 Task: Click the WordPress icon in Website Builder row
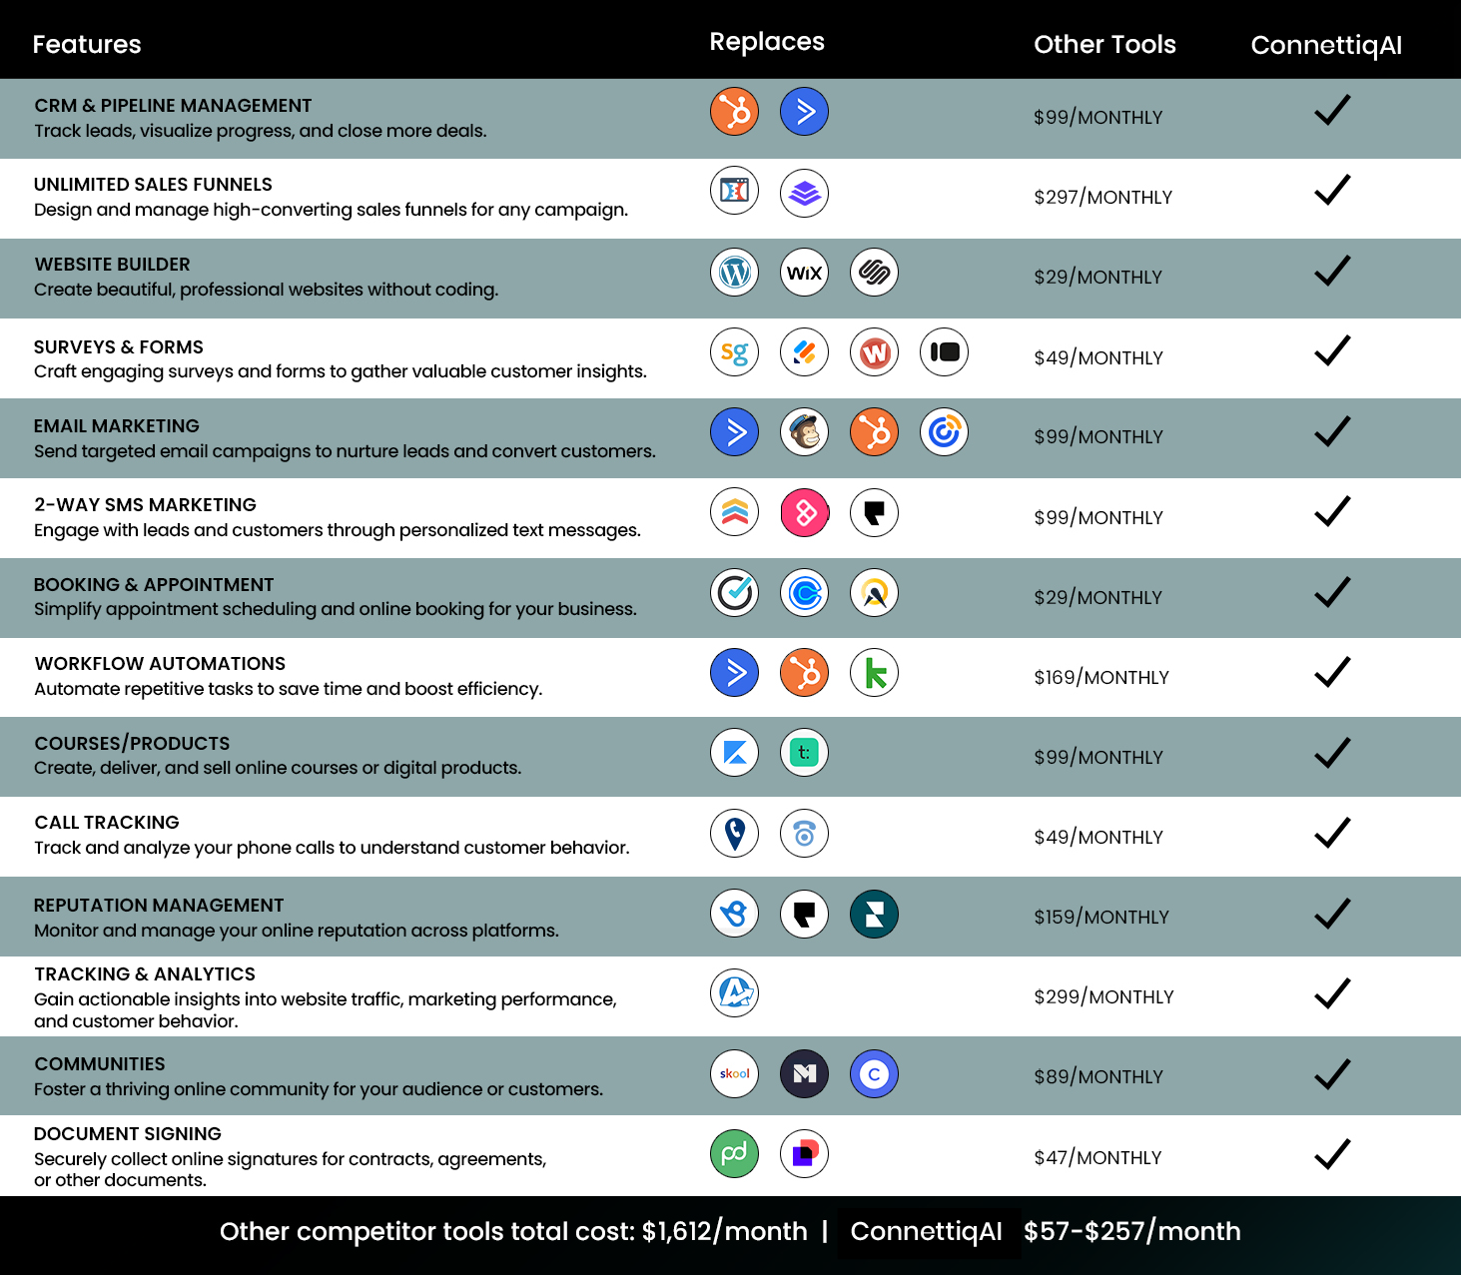point(734,273)
